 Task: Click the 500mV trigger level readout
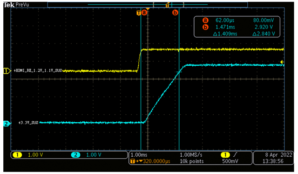point(230,161)
